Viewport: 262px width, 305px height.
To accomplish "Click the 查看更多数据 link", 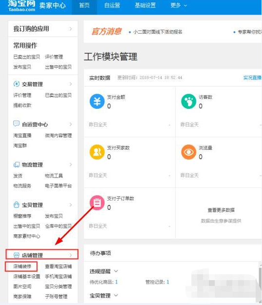I will [221, 210].
